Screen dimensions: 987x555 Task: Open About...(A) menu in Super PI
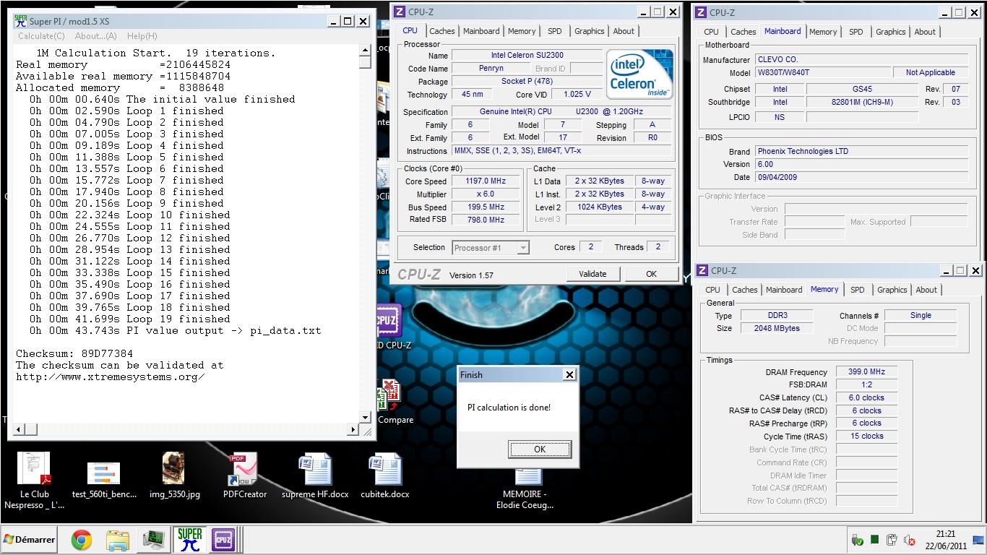95,35
